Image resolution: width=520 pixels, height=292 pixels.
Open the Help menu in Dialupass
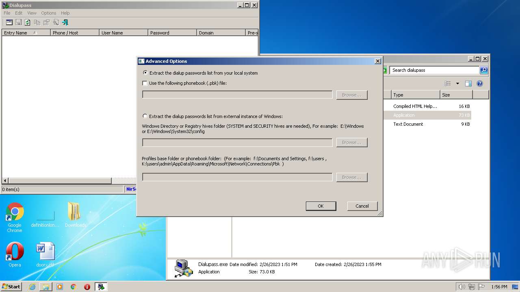click(x=65, y=13)
